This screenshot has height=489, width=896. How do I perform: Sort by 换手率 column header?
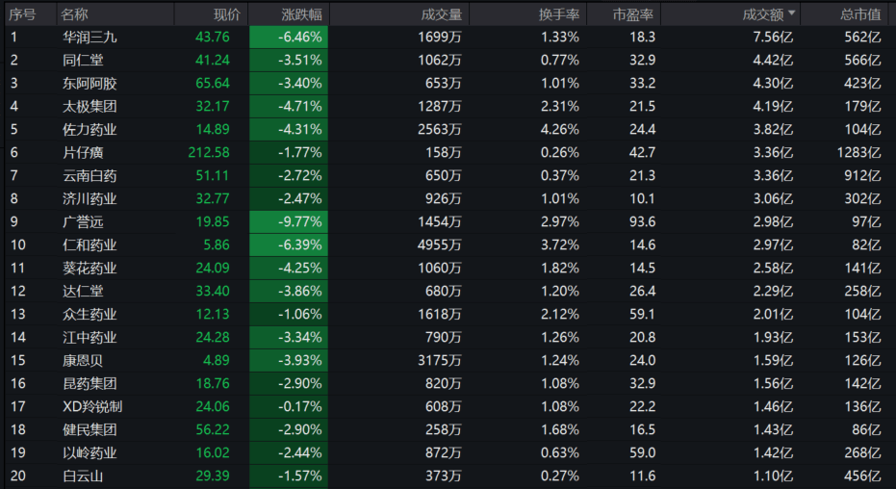pyautogui.click(x=559, y=14)
